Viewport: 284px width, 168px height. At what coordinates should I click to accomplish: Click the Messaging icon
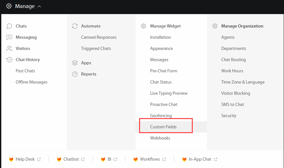[x=9, y=37]
